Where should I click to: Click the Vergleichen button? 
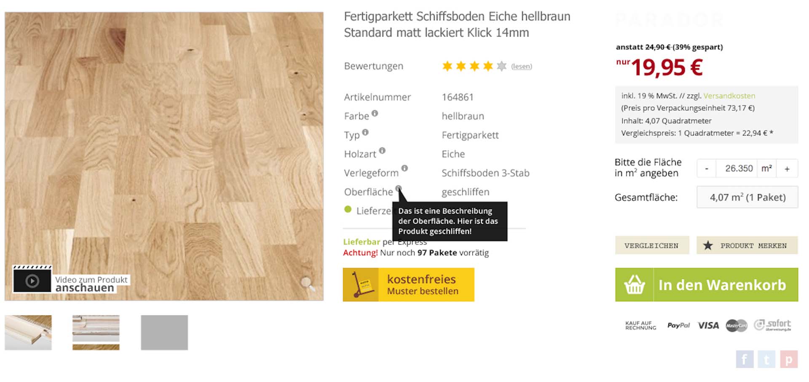tap(652, 245)
